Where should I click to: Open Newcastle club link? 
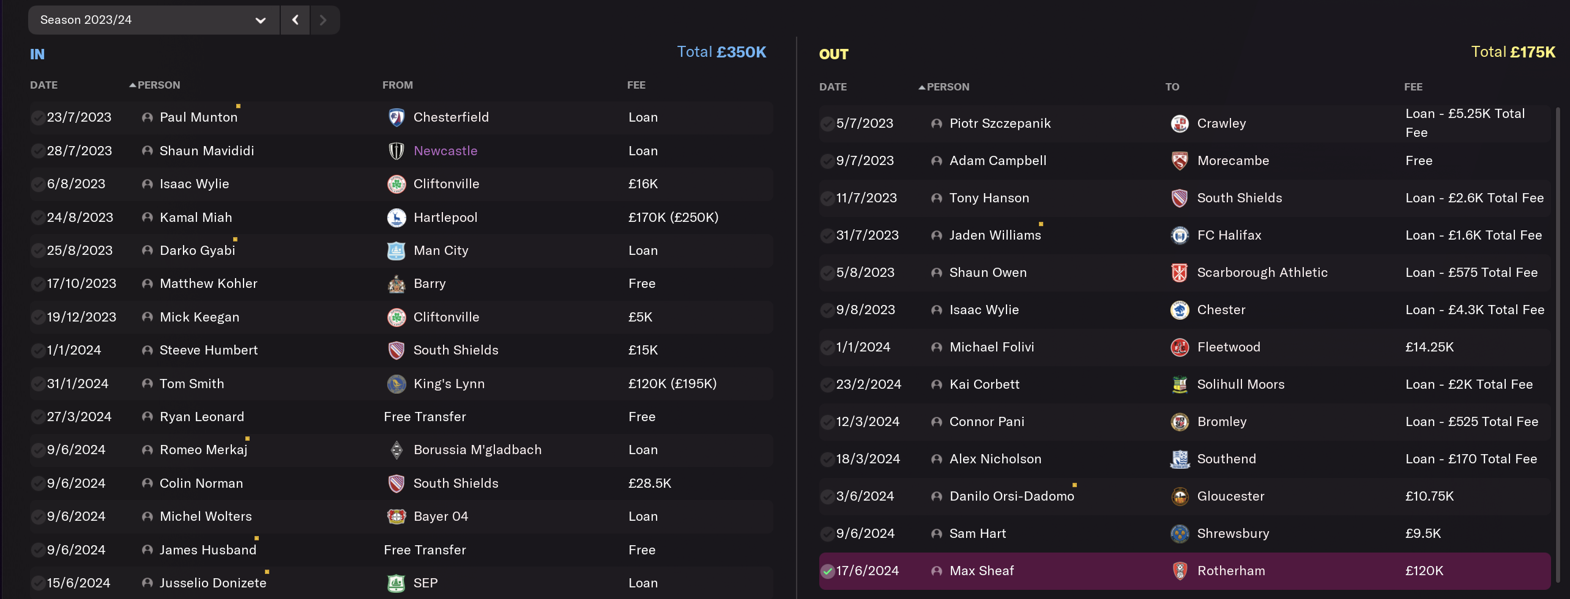(x=445, y=151)
